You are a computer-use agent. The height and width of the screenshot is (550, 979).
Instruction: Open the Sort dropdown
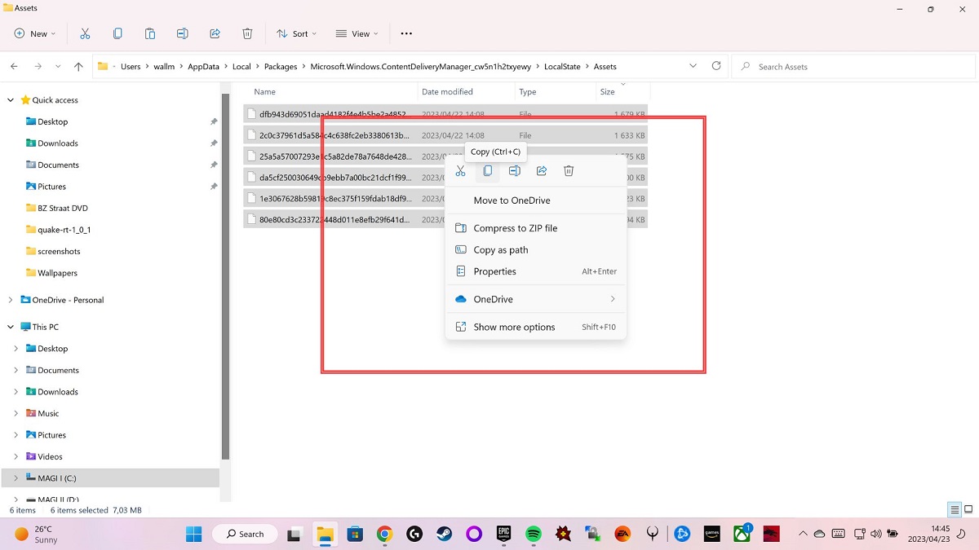point(296,33)
